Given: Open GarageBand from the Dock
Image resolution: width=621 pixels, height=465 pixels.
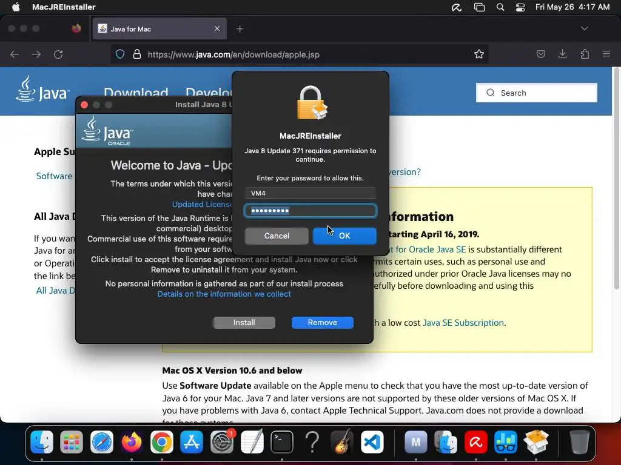Looking at the screenshot, I should click(x=342, y=441).
